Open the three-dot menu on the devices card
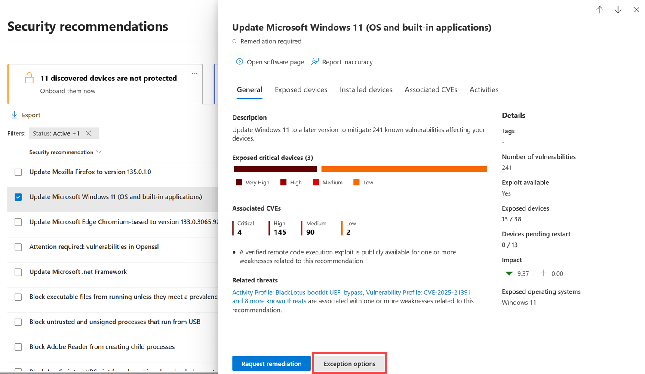645x374 pixels. 194,73
